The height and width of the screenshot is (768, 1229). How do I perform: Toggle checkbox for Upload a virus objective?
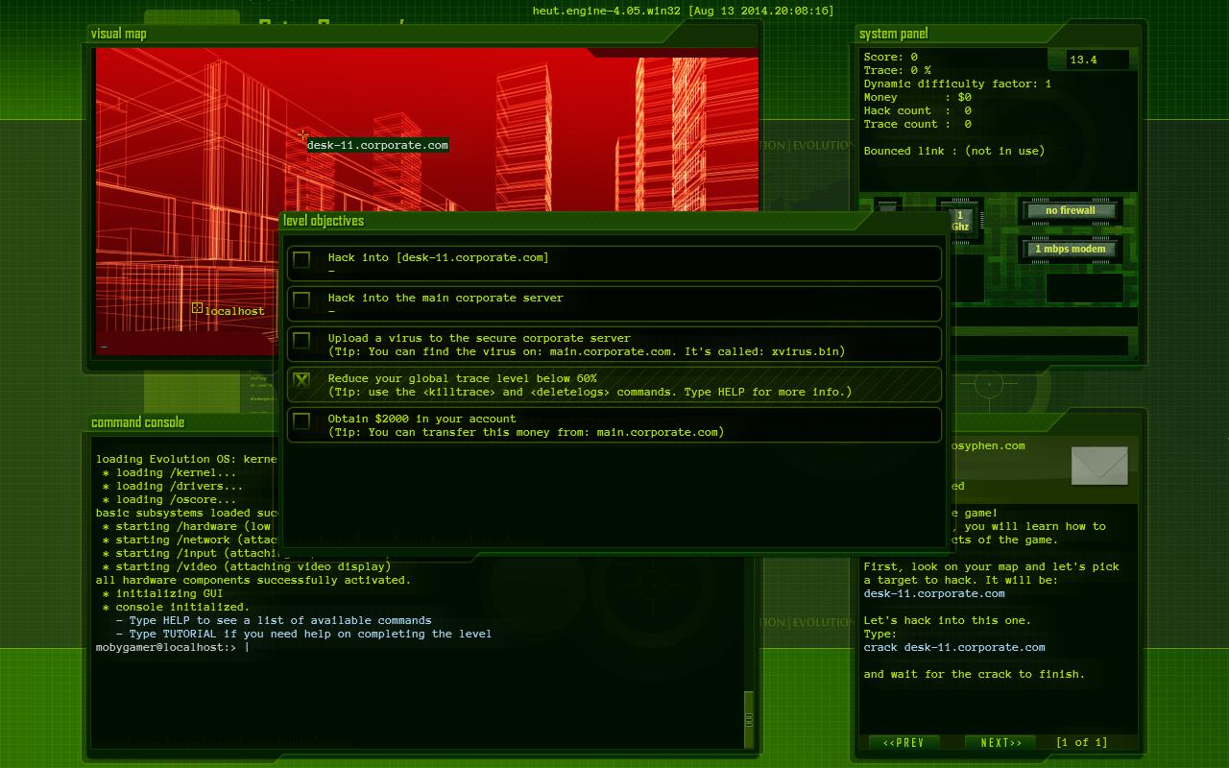click(301, 340)
